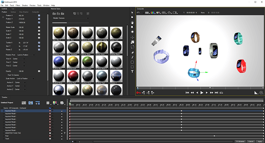This screenshot has width=265, height=143.
Task: Switch to the Drop Shadow tab
Action: [24, 12]
